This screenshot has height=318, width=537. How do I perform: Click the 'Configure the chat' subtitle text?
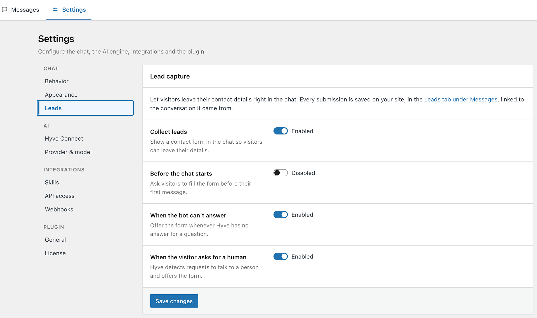(x=122, y=51)
